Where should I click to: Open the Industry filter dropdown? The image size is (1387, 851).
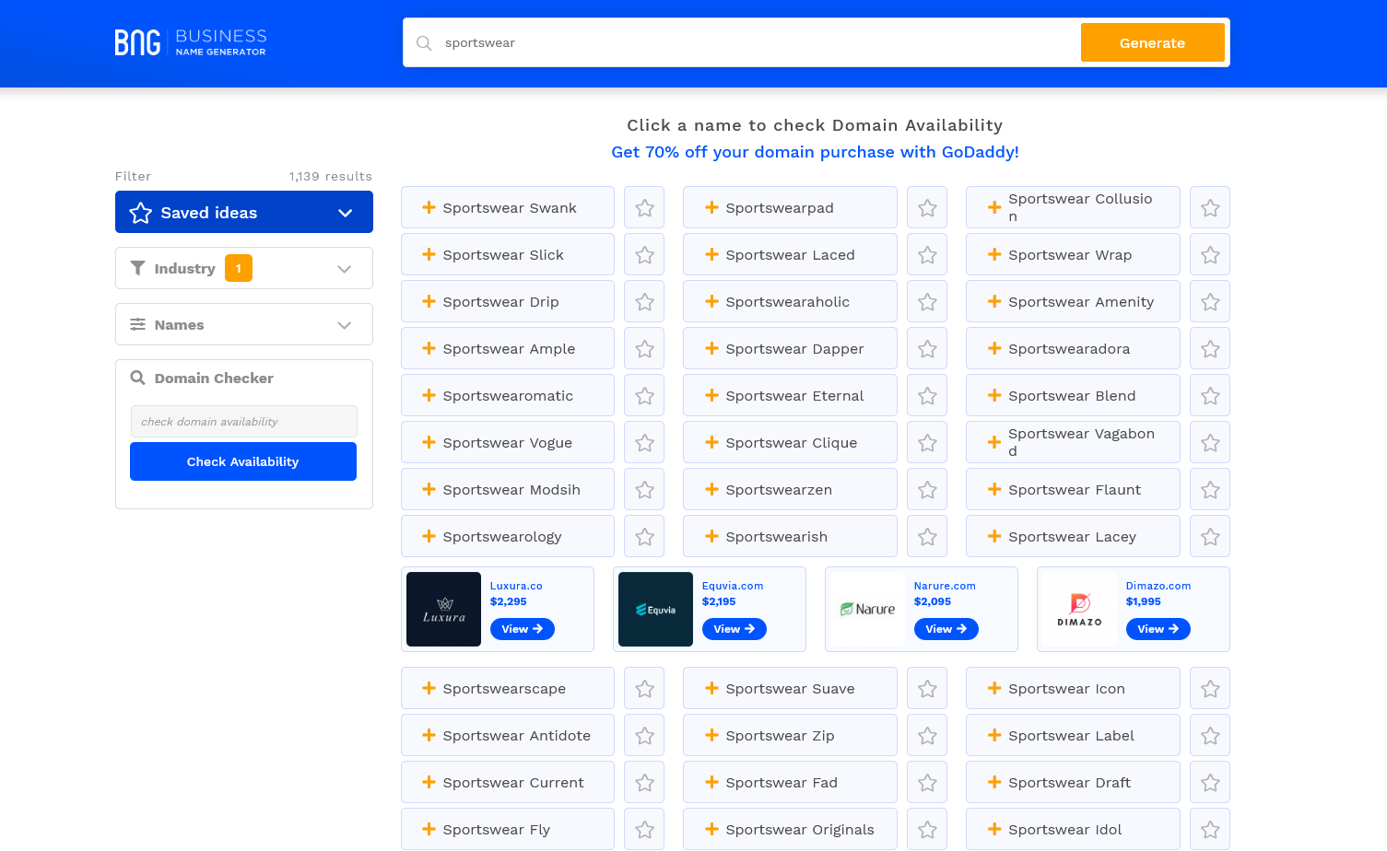tap(344, 269)
